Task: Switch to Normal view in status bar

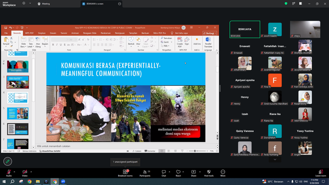Action: pos(162,151)
